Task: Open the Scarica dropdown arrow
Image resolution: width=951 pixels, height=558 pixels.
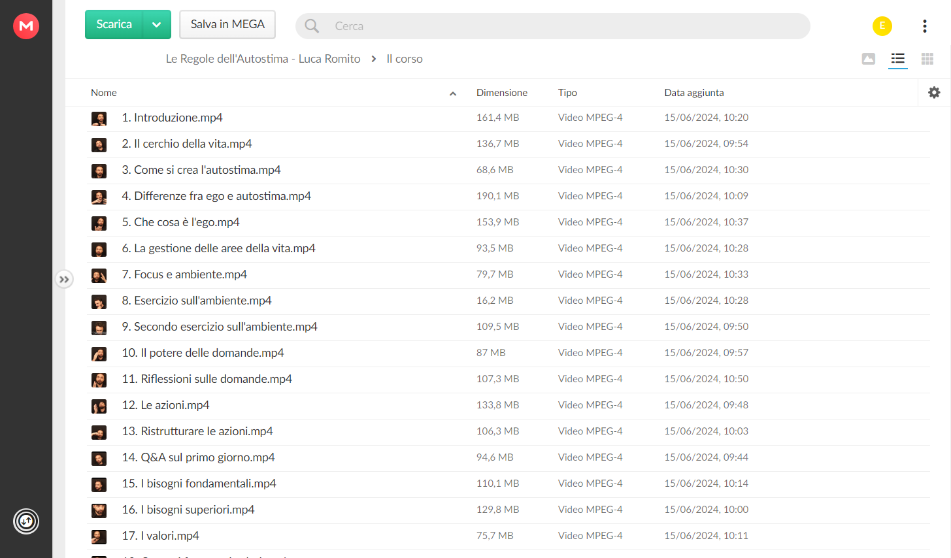Action: (x=157, y=25)
